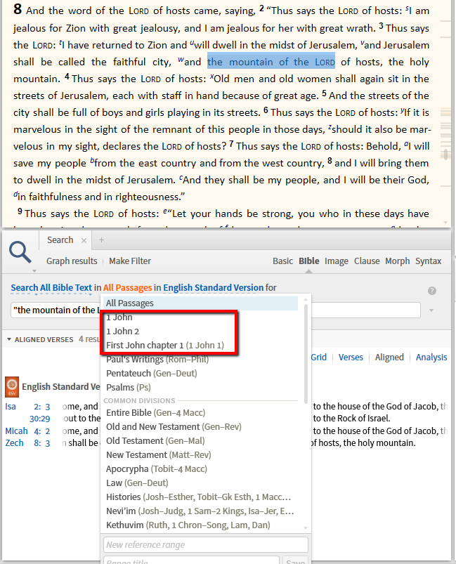Switch results to Aligned view
The width and height of the screenshot is (456, 564).
(389, 358)
